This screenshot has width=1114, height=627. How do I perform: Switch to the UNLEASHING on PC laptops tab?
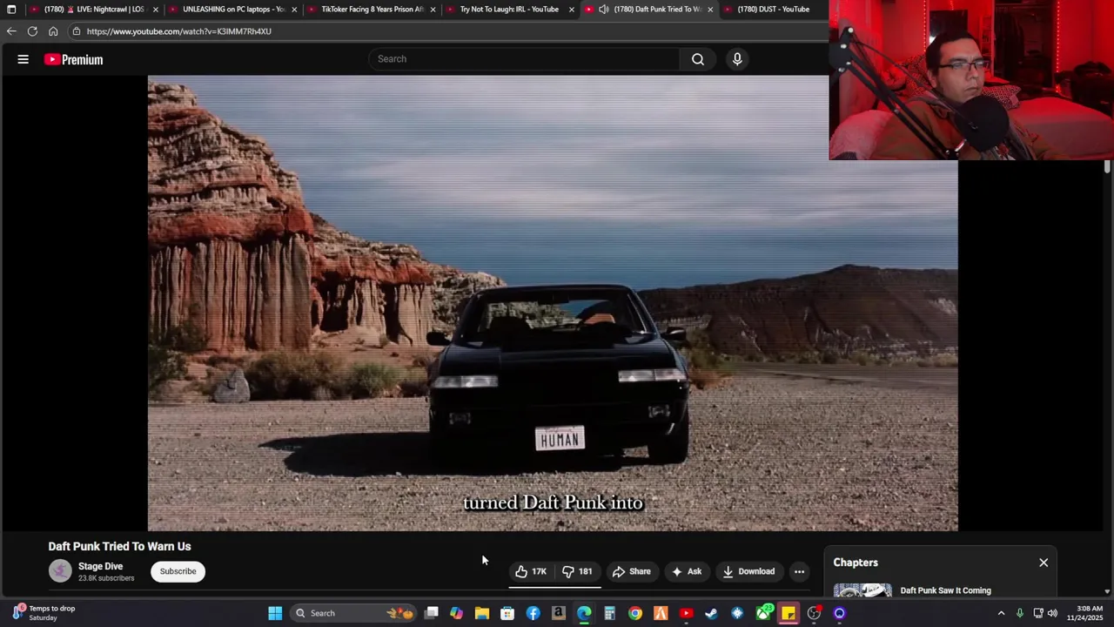(x=233, y=10)
